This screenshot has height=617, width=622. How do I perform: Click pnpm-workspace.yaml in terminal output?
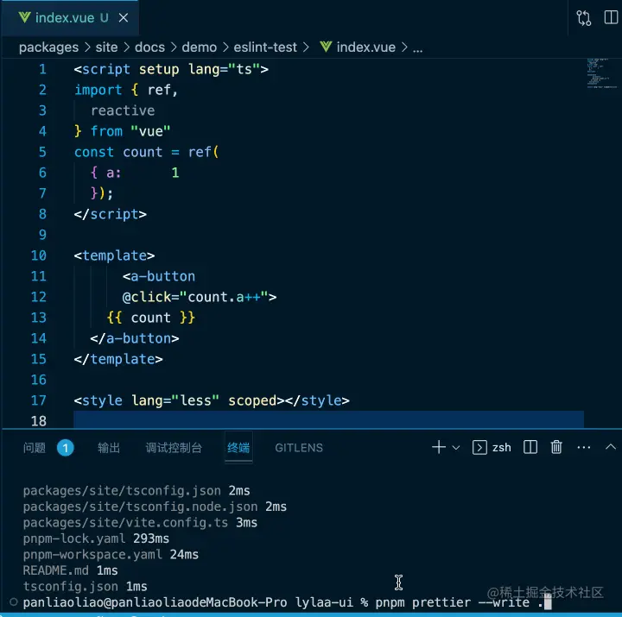click(x=92, y=555)
